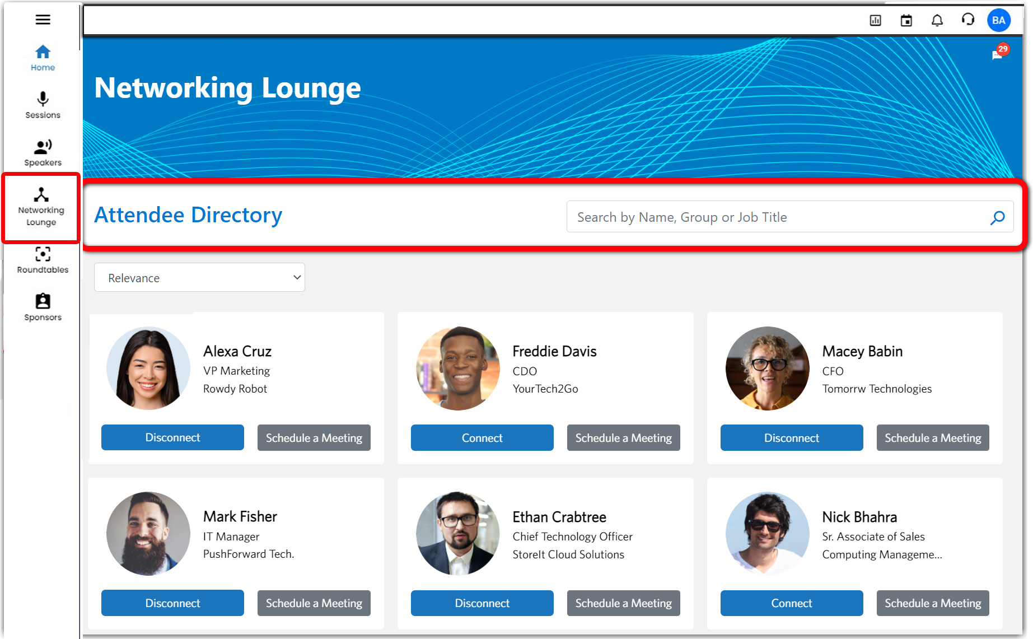
Task: Schedule a meeting with Macey Babin
Action: (933, 437)
